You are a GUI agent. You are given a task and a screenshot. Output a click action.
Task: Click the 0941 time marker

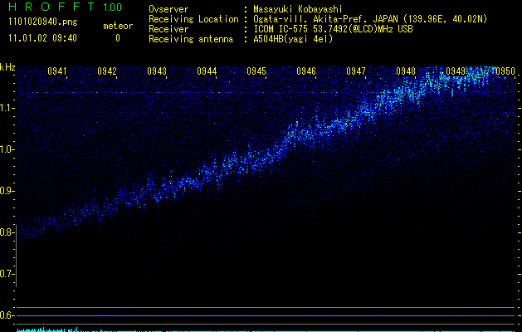[x=57, y=71]
